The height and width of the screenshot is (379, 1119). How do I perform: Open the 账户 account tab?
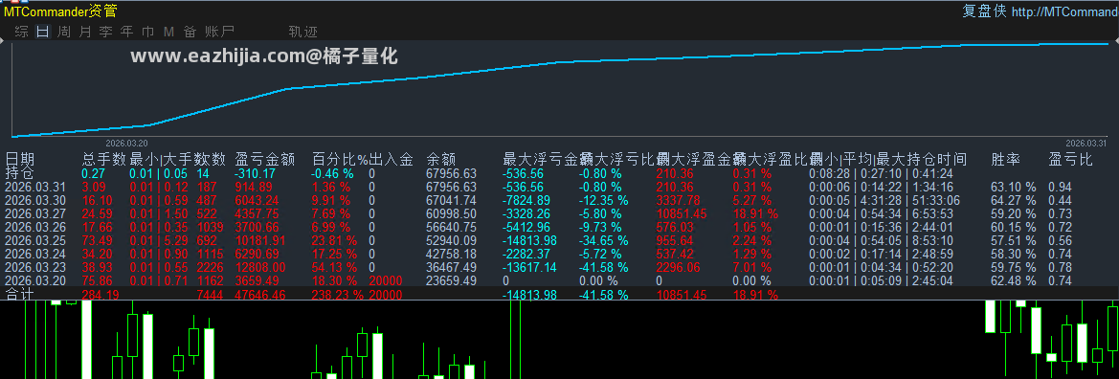(219, 32)
